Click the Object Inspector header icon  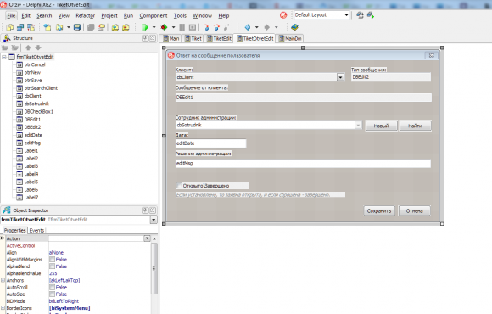coord(7,210)
